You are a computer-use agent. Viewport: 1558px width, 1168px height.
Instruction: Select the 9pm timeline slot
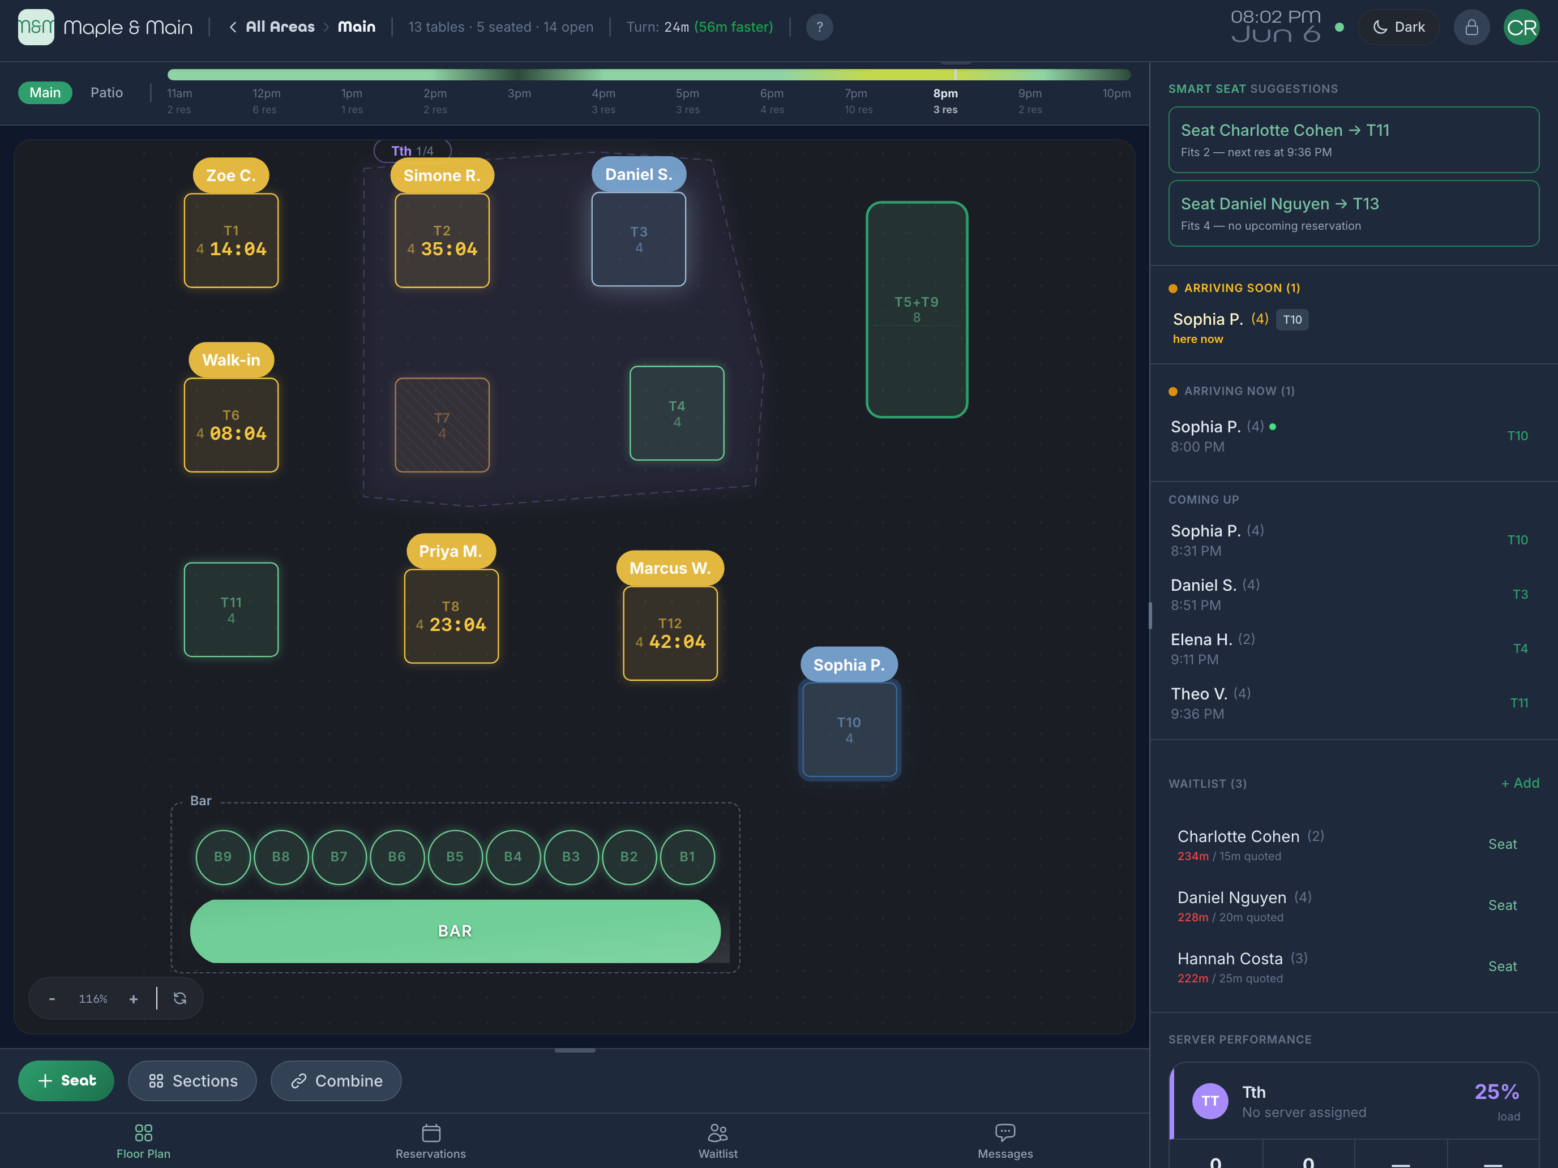point(1030,101)
